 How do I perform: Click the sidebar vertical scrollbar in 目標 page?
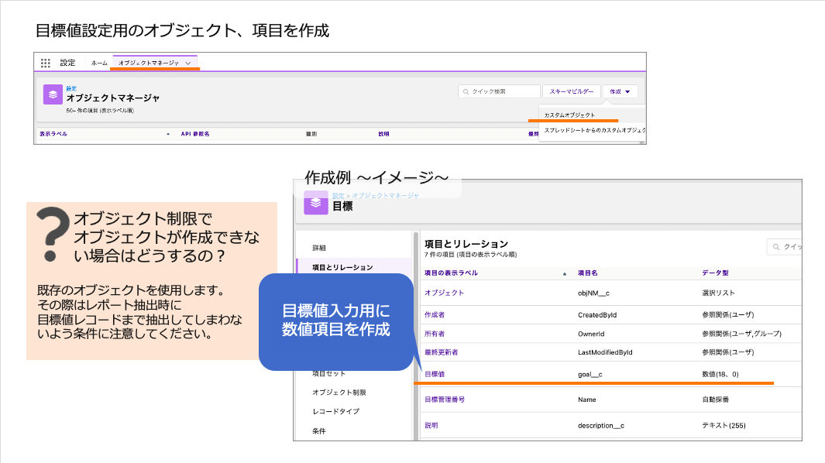416,336
